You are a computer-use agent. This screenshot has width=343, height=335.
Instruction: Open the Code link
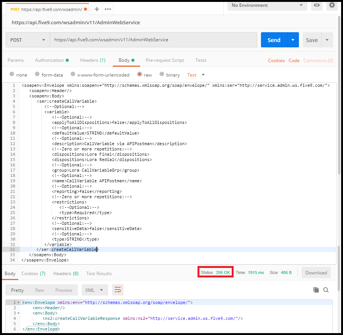[294, 61]
